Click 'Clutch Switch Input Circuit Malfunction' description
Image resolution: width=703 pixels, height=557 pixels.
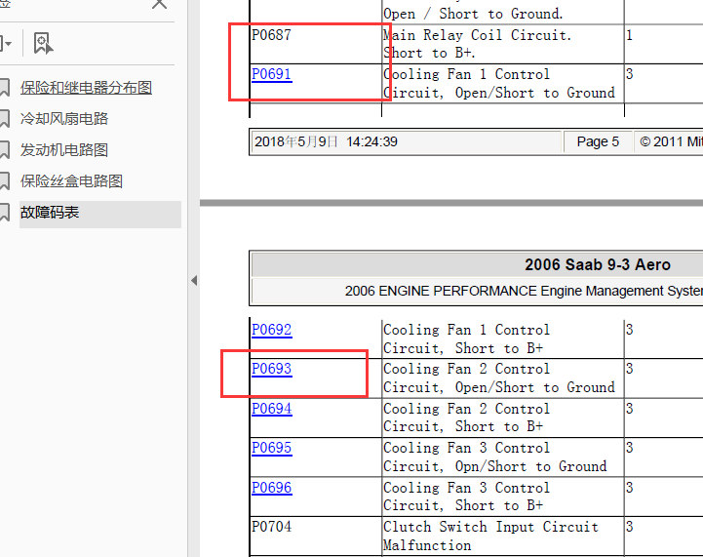[491, 536]
